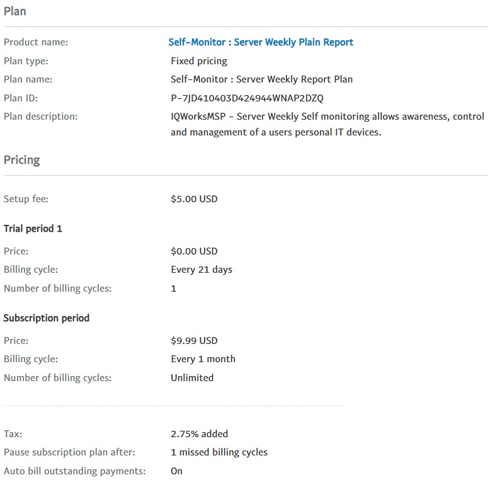Click the Plan section heading
Viewport: 488px width, 480px height.
click(15, 11)
